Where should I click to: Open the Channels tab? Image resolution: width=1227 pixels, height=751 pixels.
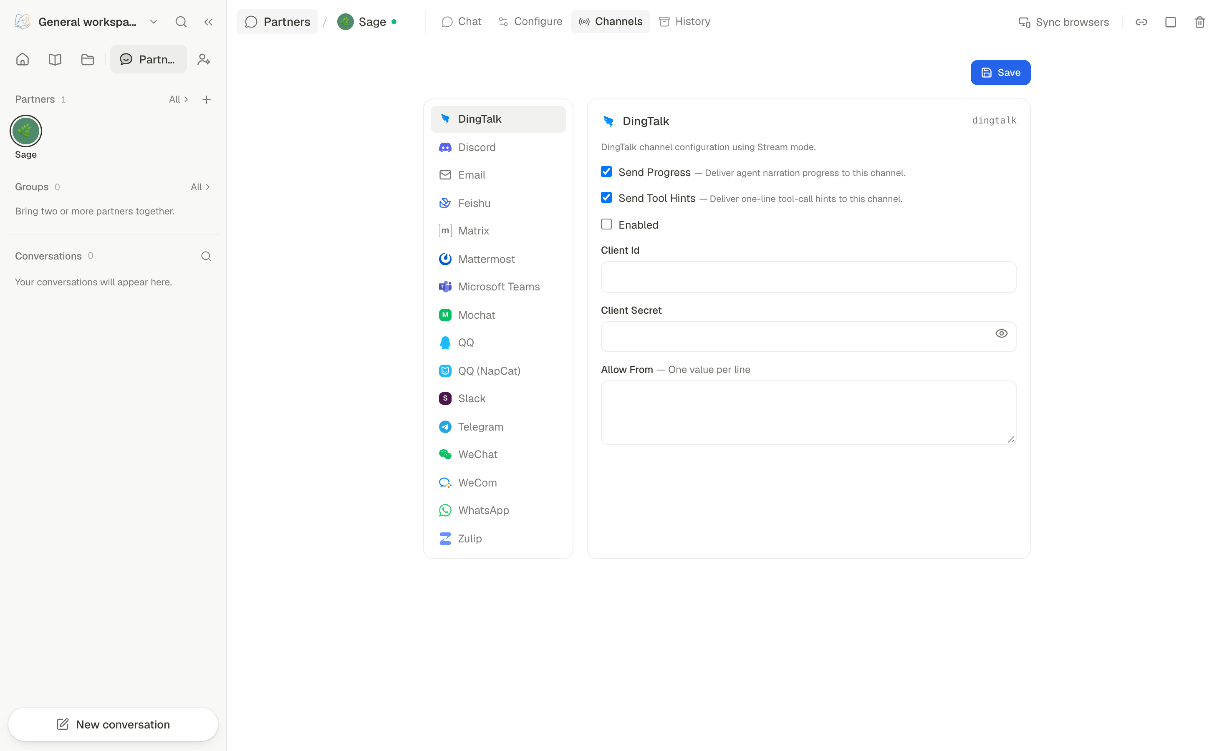(610, 22)
